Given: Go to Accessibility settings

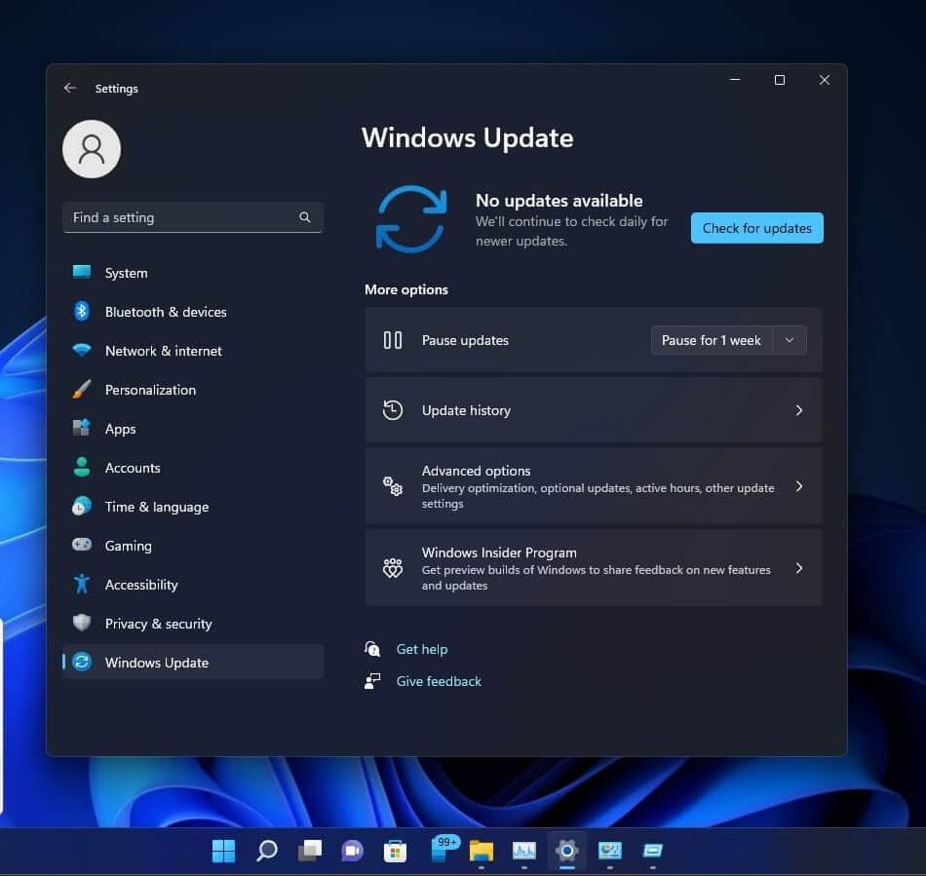Looking at the screenshot, I should point(193,585).
